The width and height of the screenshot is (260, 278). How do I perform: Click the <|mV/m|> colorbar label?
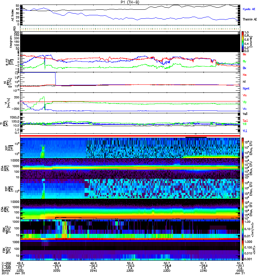[253, 230]
